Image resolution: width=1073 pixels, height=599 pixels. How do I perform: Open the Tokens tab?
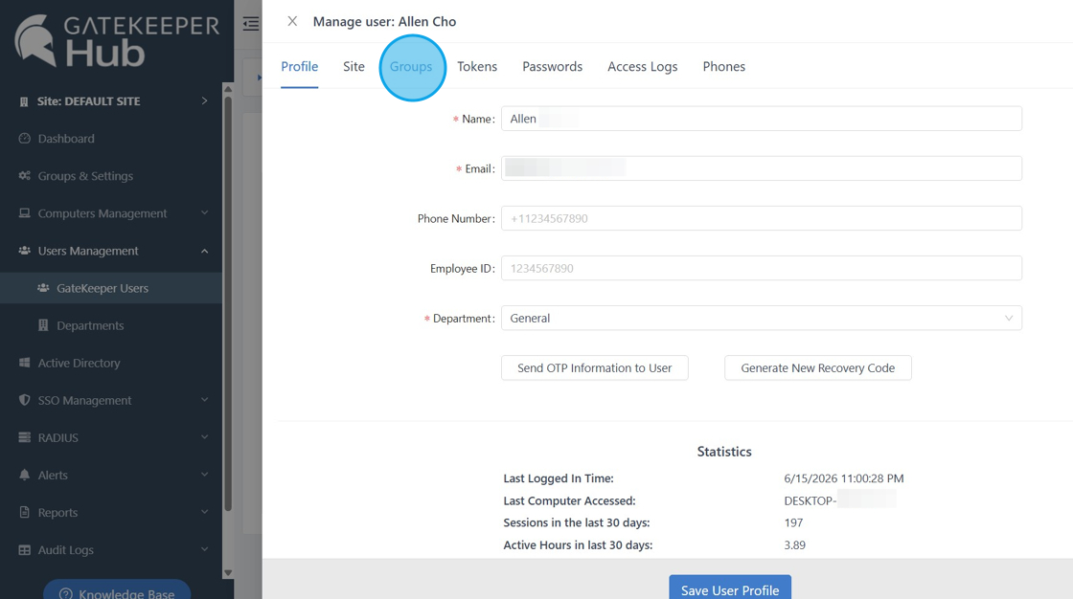477,66
